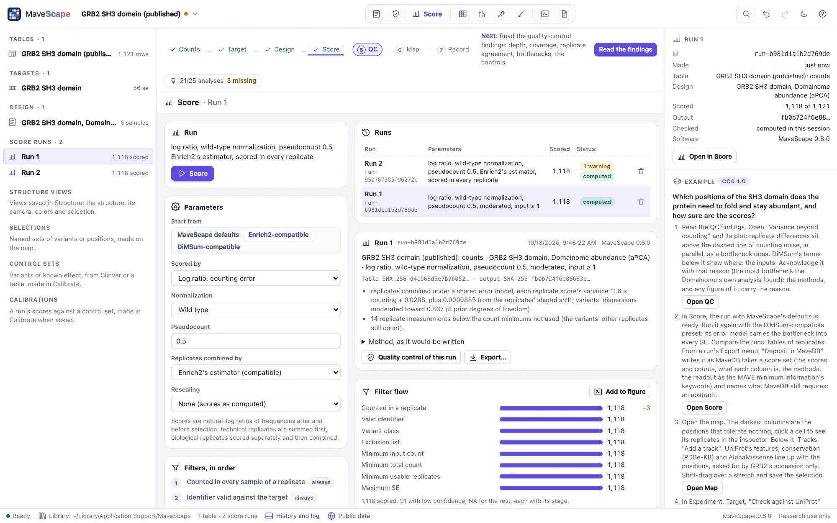Open the record page icon in toolbar

[564, 14]
